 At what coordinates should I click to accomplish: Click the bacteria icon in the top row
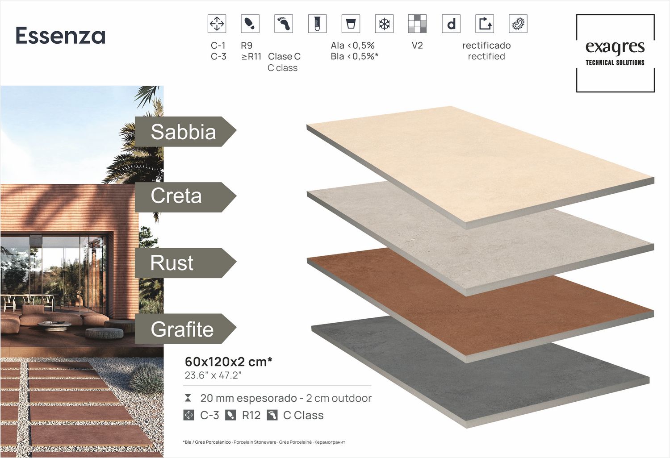point(518,24)
